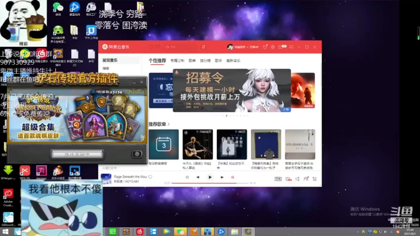
Task: Open the playlist queue icon
Action: [x=314, y=179]
